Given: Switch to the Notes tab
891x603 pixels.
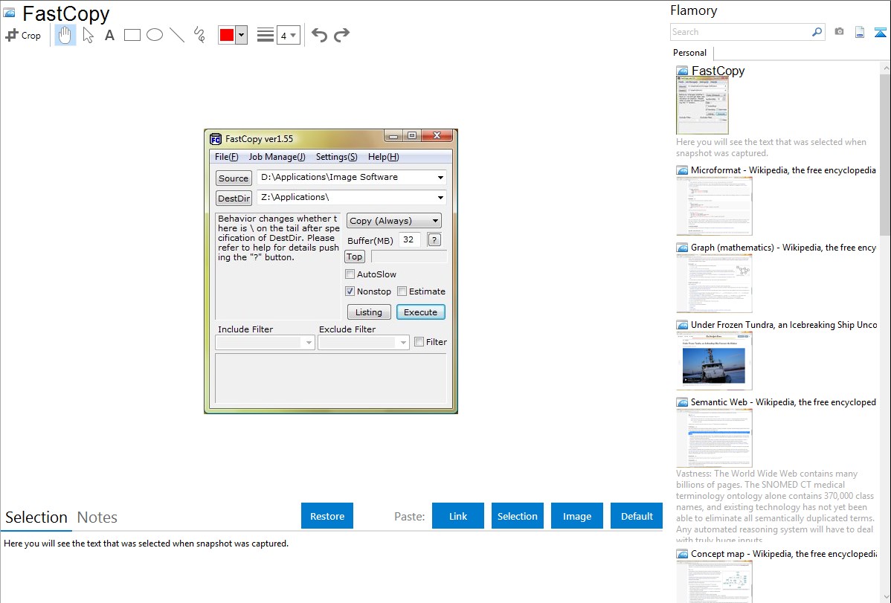Looking at the screenshot, I should coord(97,517).
